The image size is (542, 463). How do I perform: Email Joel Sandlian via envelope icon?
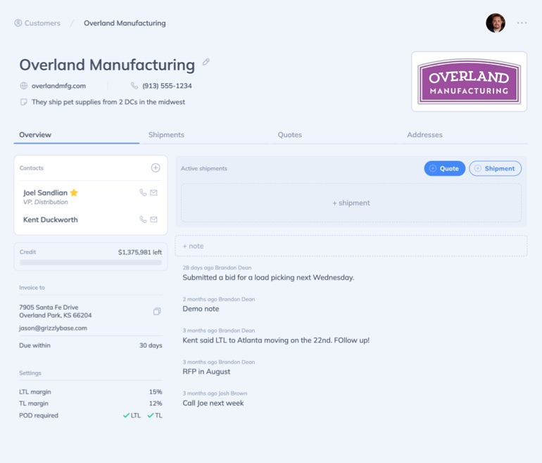pos(154,193)
